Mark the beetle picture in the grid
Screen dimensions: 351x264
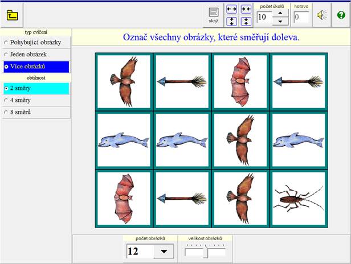click(x=299, y=199)
